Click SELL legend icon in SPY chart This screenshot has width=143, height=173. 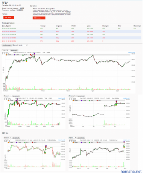32,142
